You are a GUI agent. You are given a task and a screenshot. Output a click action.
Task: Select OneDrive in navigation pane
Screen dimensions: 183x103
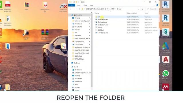click(x=77, y=63)
